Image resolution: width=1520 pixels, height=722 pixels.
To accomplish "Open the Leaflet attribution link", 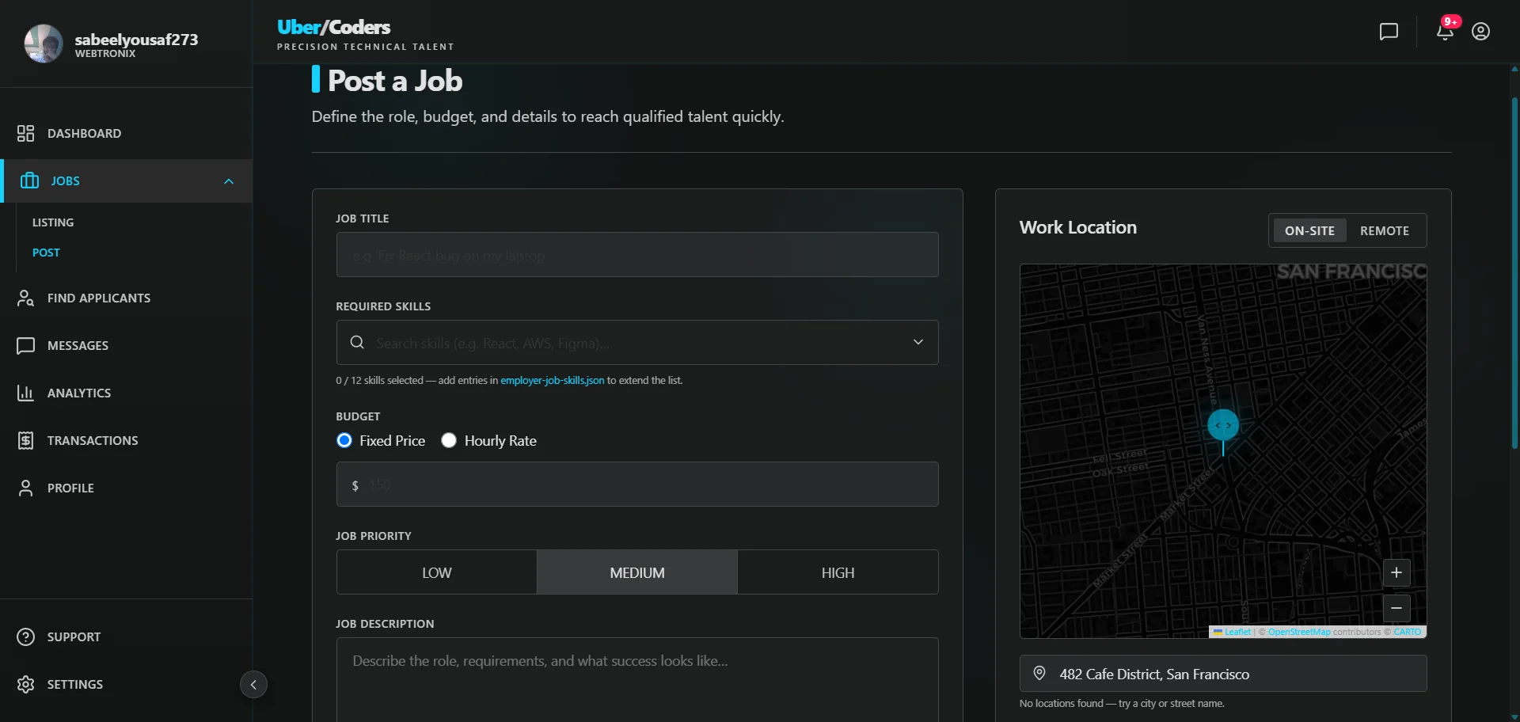I will 1237,632.
